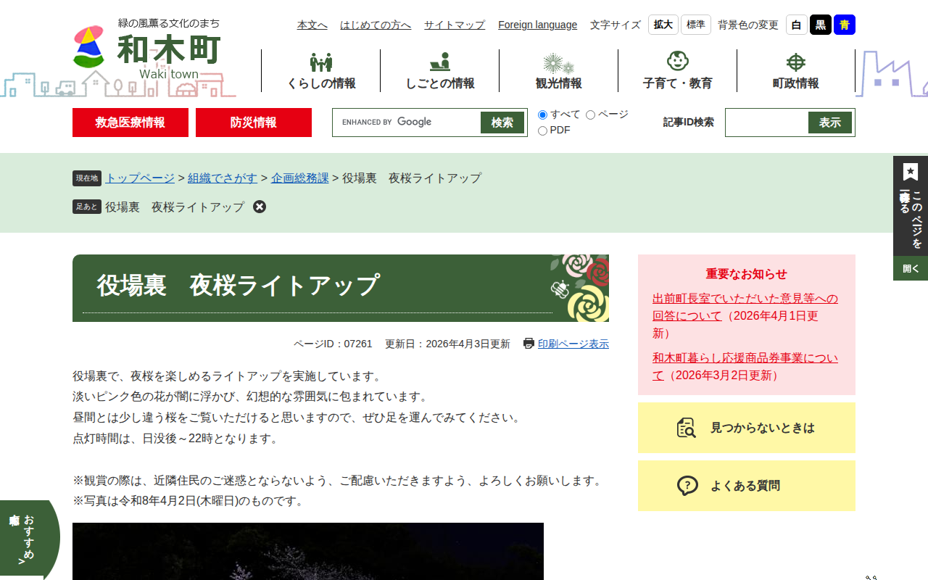
Task: Open the 見つからないときは help box
Action: click(x=747, y=428)
